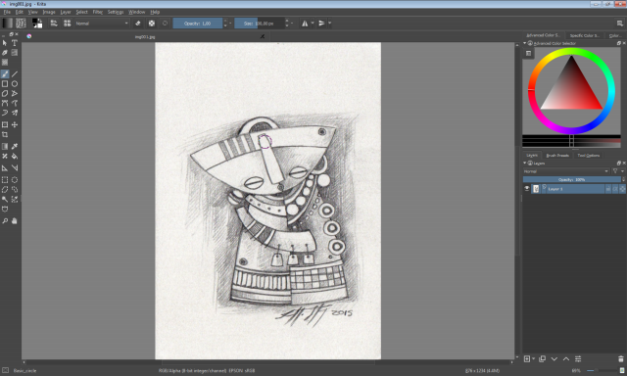Select the Rectangular Selection tool
627x376 pixels.
click(5, 180)
